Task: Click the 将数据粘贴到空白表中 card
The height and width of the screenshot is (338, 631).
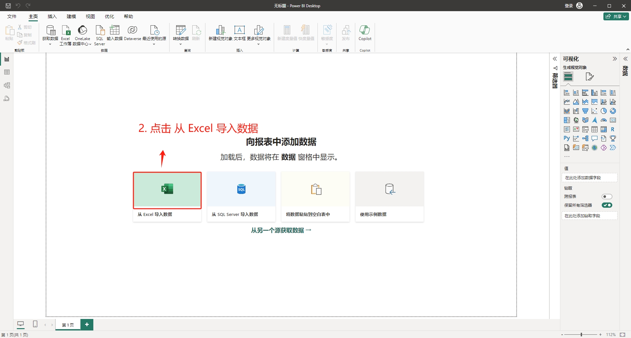Action: click(315, 197)
